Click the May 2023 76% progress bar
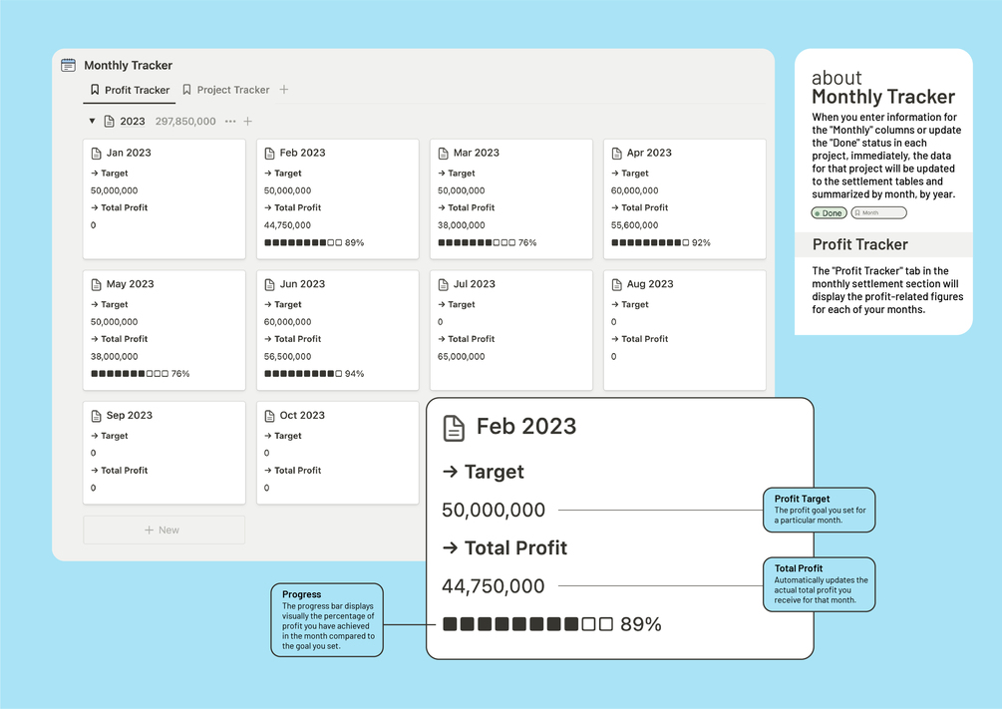 point(140,373)
